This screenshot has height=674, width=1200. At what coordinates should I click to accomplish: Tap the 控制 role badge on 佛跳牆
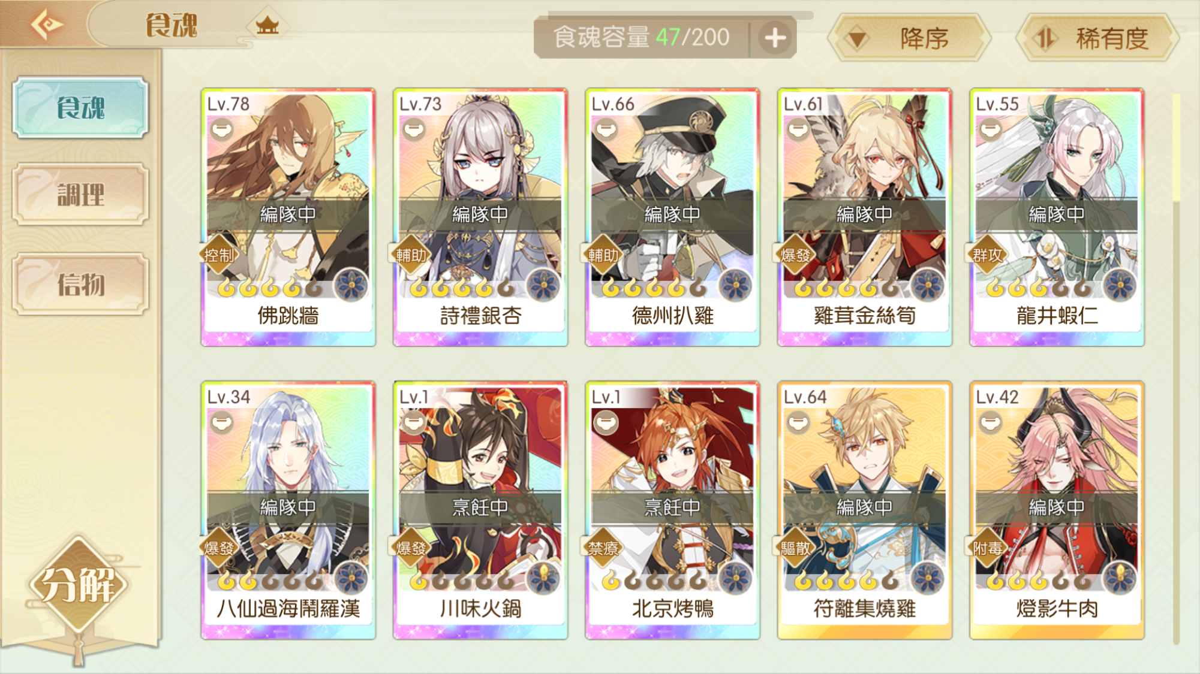coord(218,255)
